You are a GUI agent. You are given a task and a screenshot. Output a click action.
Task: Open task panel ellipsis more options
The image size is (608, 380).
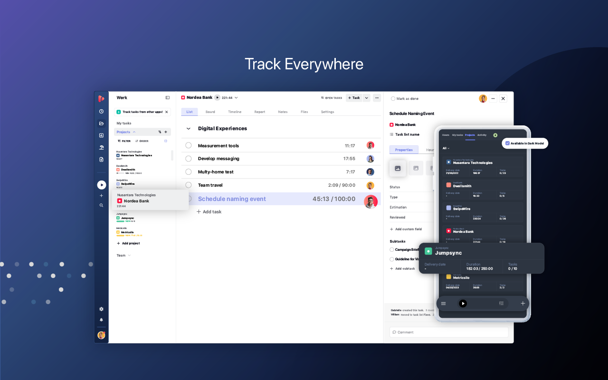click(494, 98)
